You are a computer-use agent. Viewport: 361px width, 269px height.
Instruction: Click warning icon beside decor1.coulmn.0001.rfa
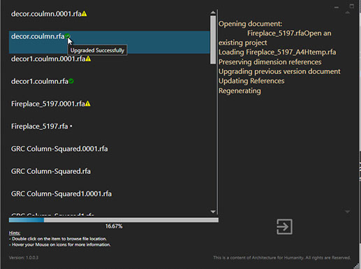88,59
